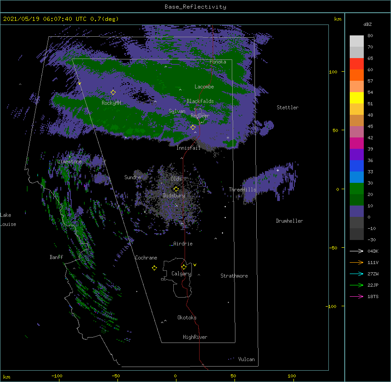Click the magenta 18TS arrow in legend

357,296
